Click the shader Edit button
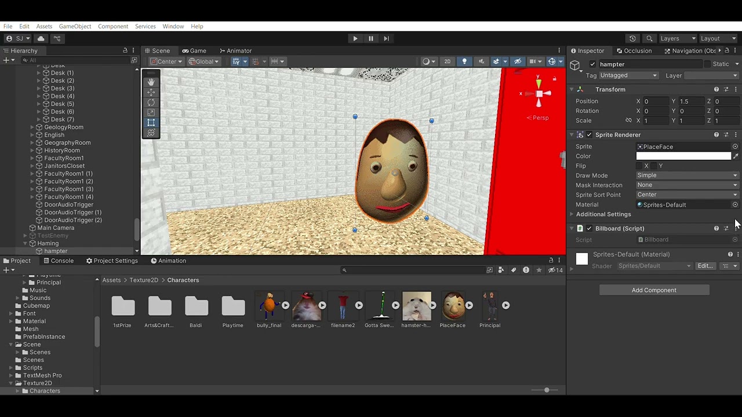742x417 pixels. [705, 266]
